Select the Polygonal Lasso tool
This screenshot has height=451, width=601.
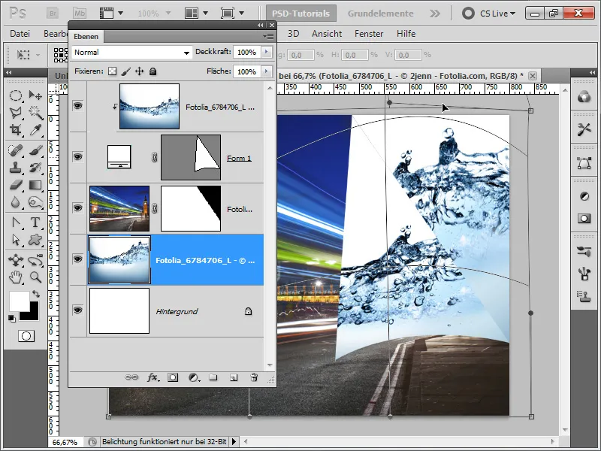[x=15, y=112]
